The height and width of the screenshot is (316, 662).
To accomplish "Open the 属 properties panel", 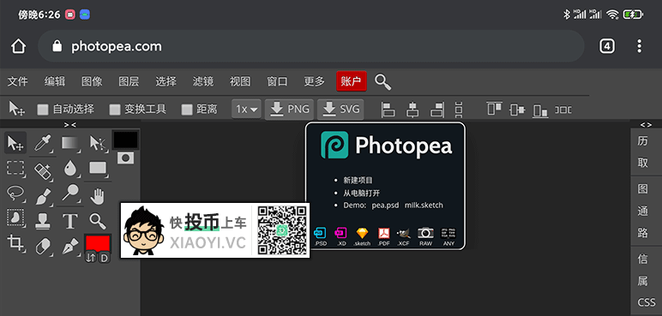I will click(642, 281).
